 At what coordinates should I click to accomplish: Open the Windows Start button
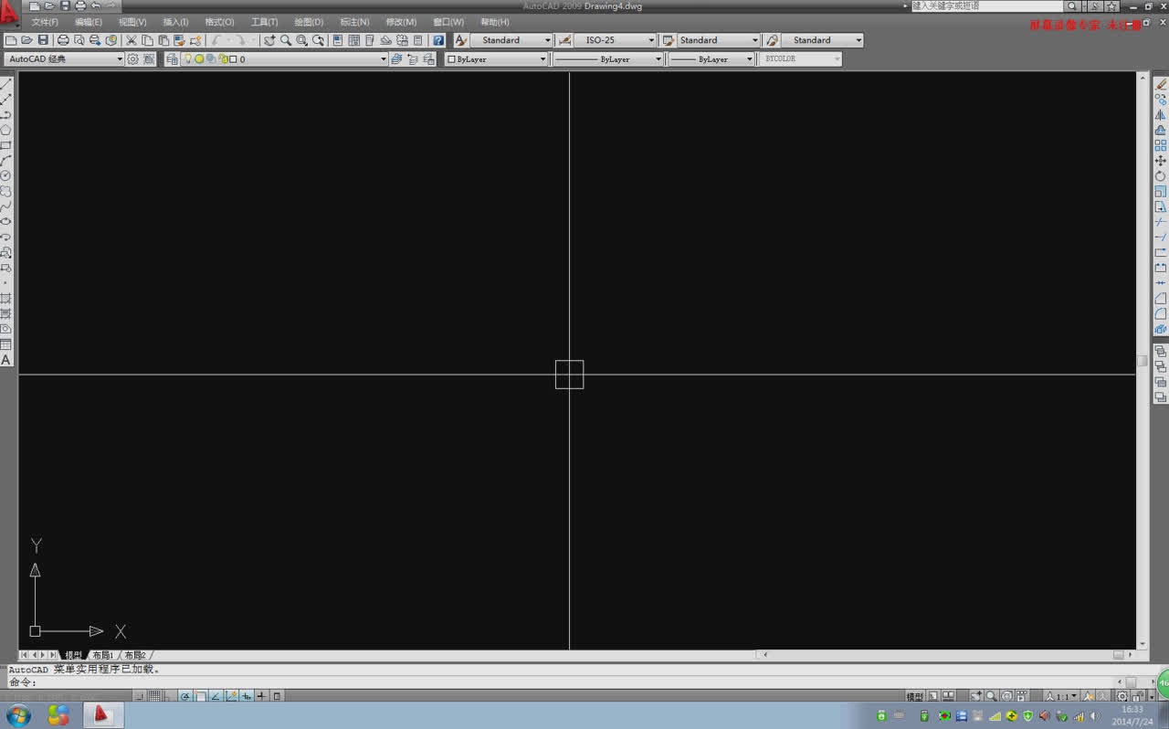pyautogui.click(x=18, y=715)
